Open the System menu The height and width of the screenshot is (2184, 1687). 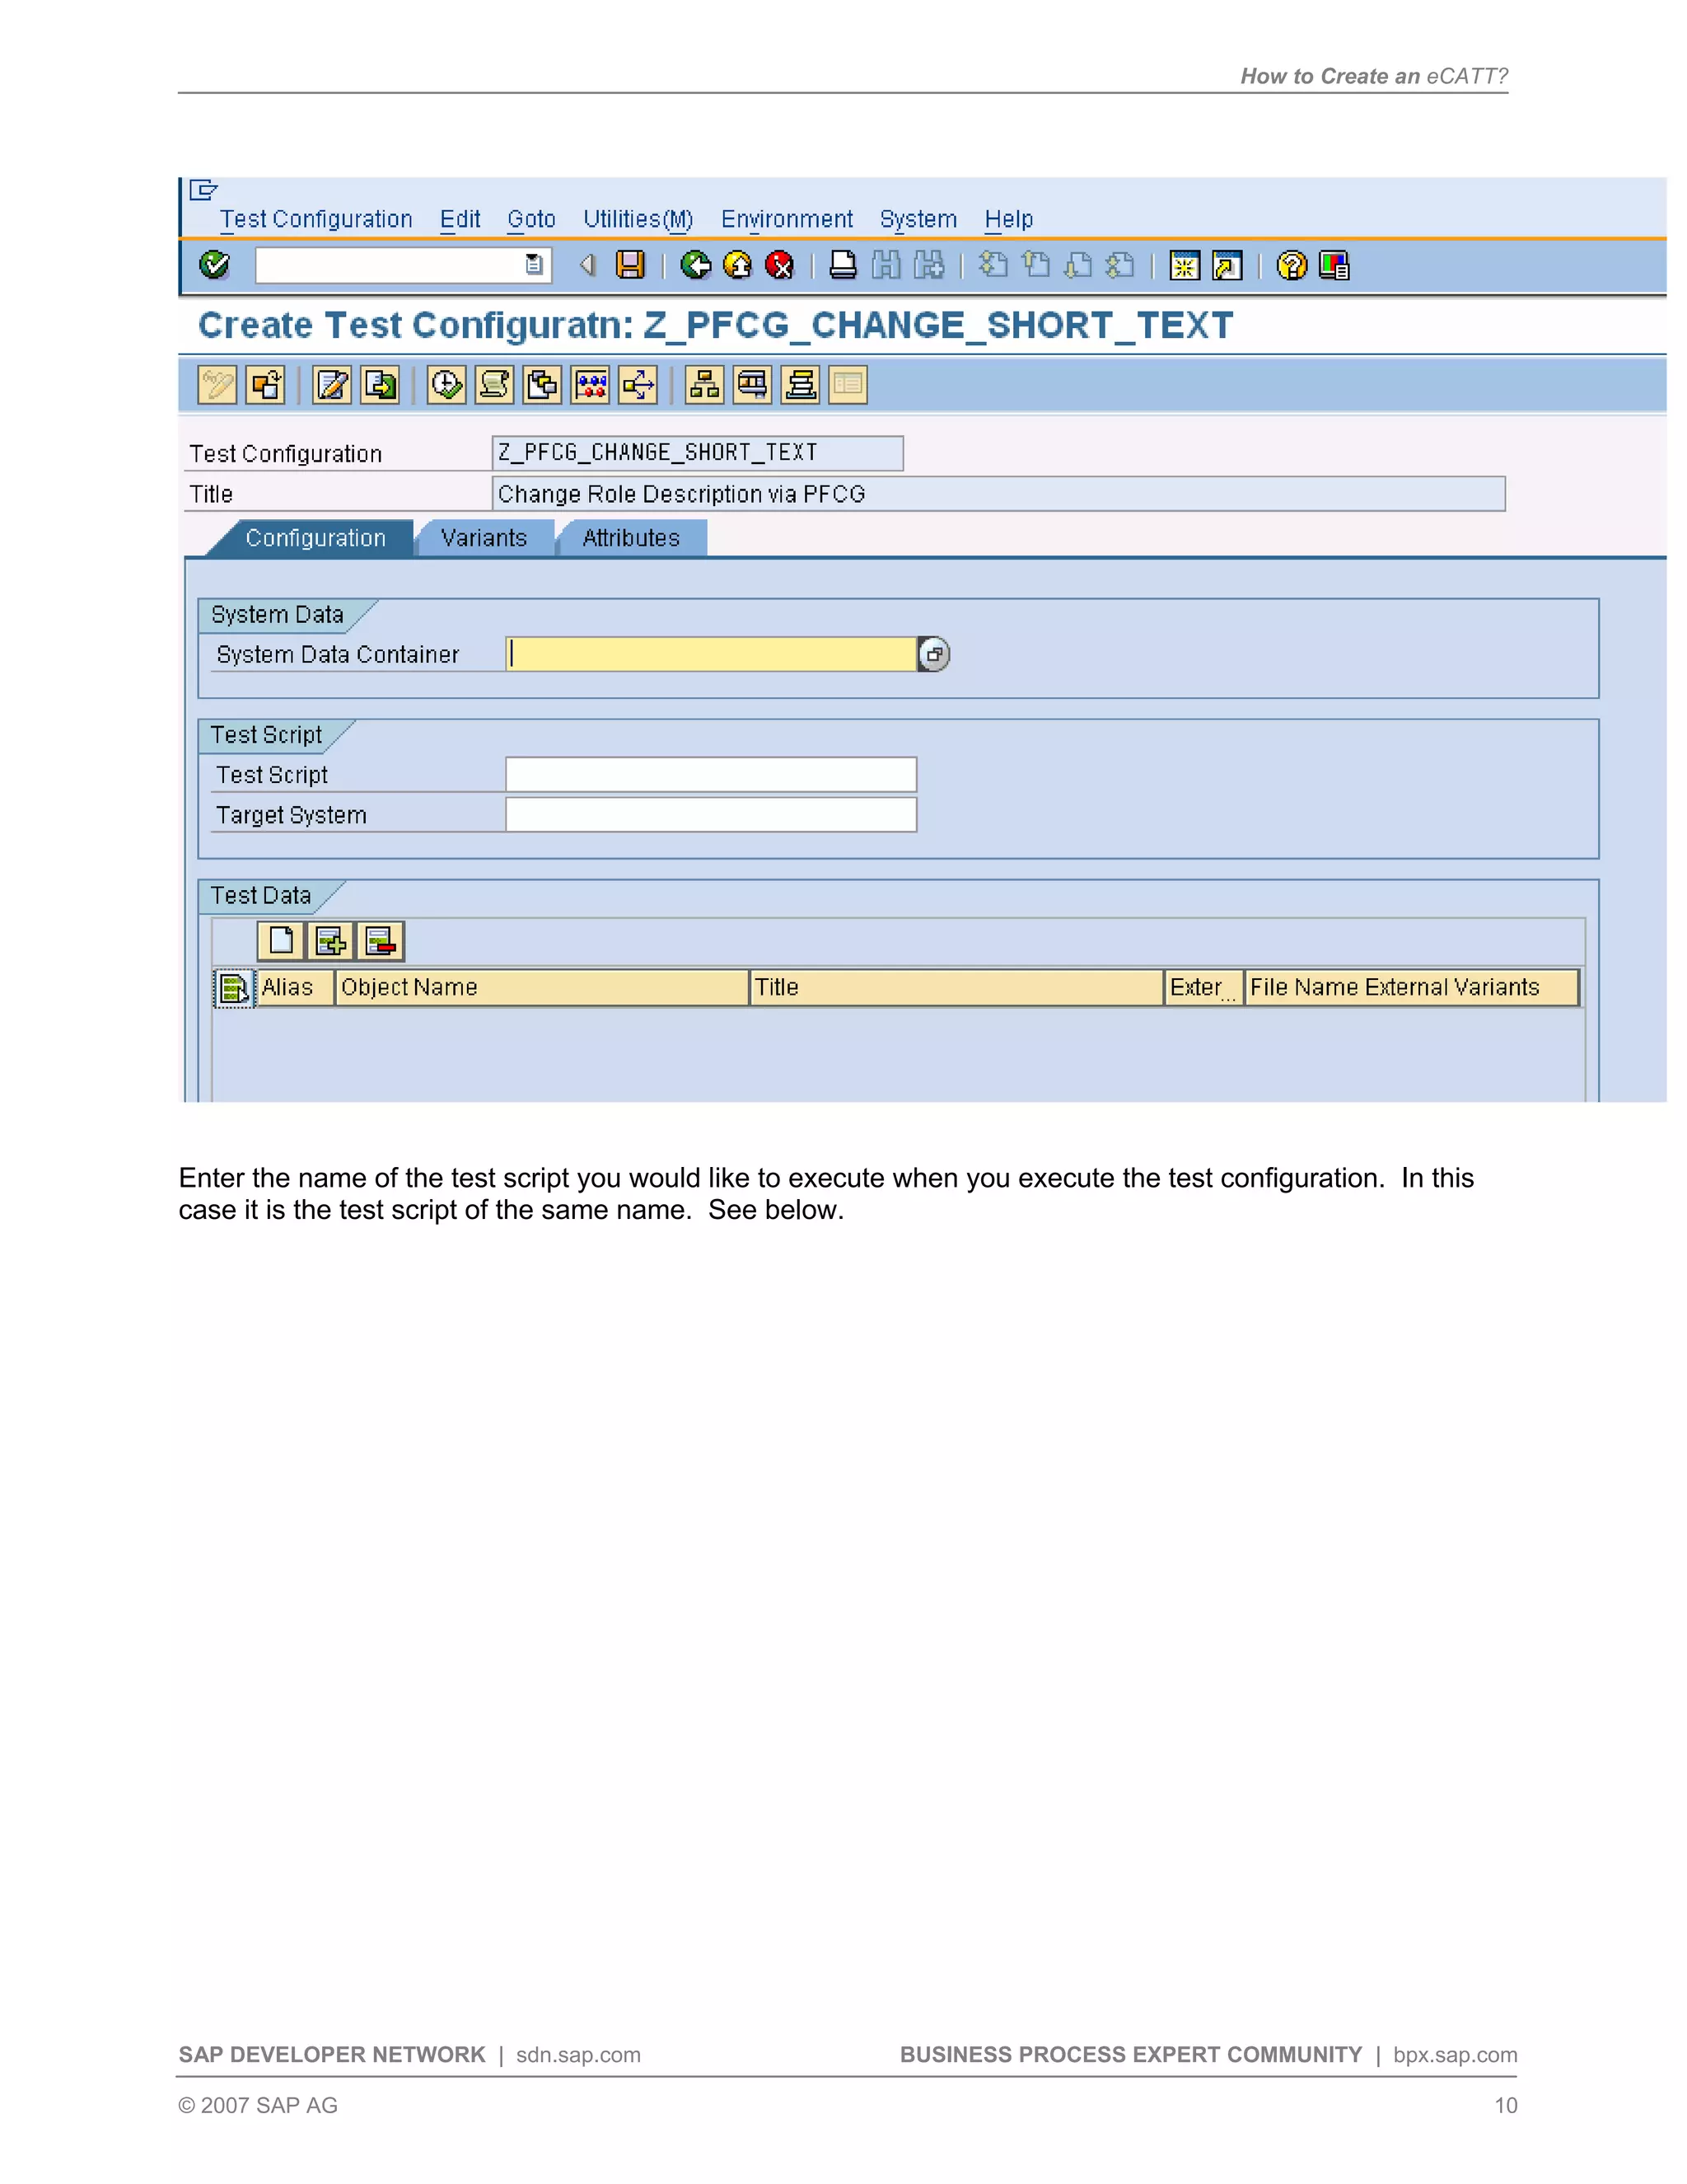tap(918, 219)
